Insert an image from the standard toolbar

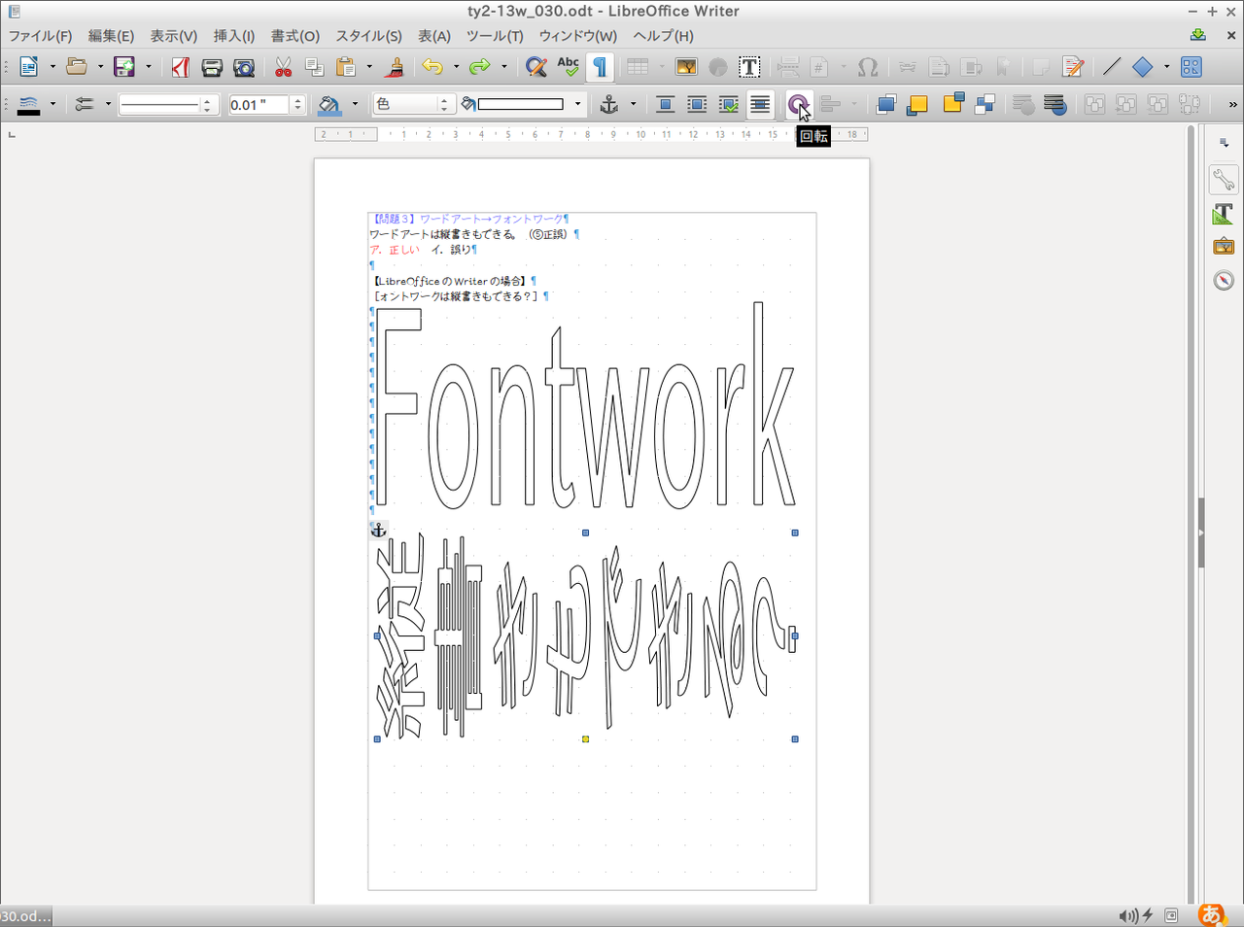pos(686,67)
